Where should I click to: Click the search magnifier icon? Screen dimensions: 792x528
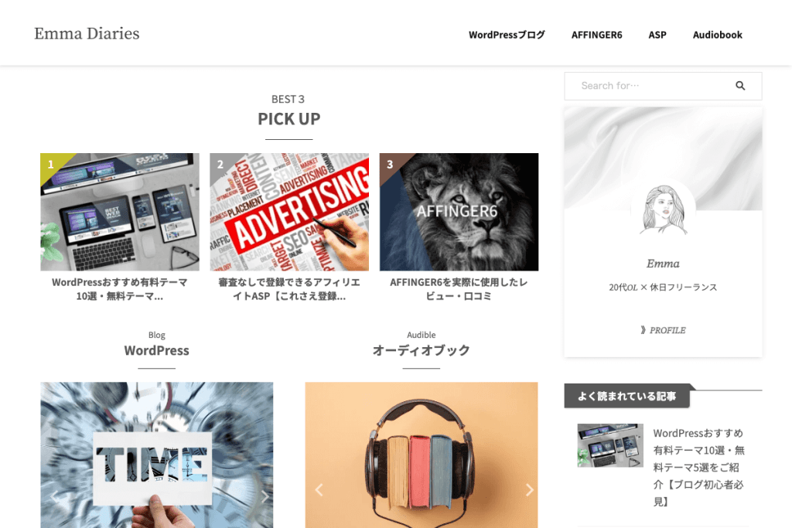(x=740, y=86)
